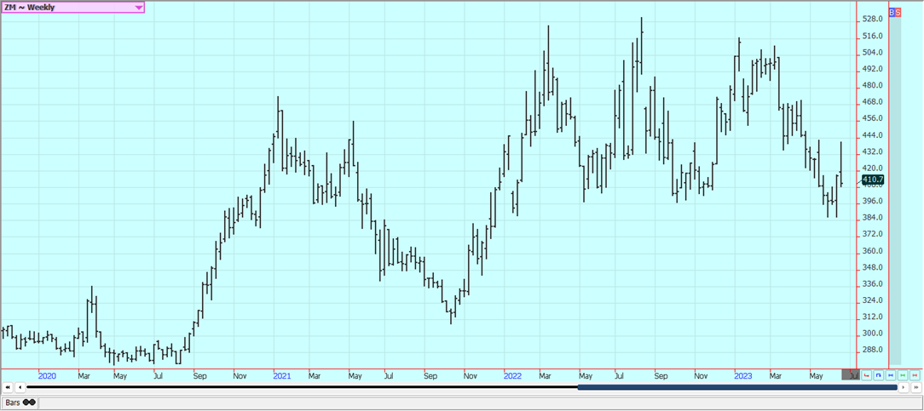Screen dimensions: 924x411
Task: Click the blue horizontal compress arrows icon
Action: tap(891, 375)
